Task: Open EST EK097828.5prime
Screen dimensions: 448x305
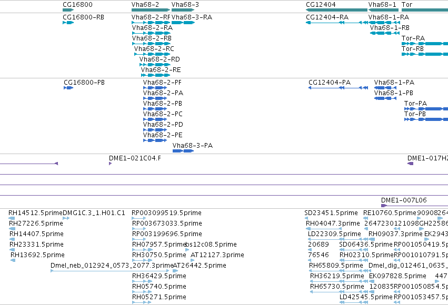Action: point(397,277)
